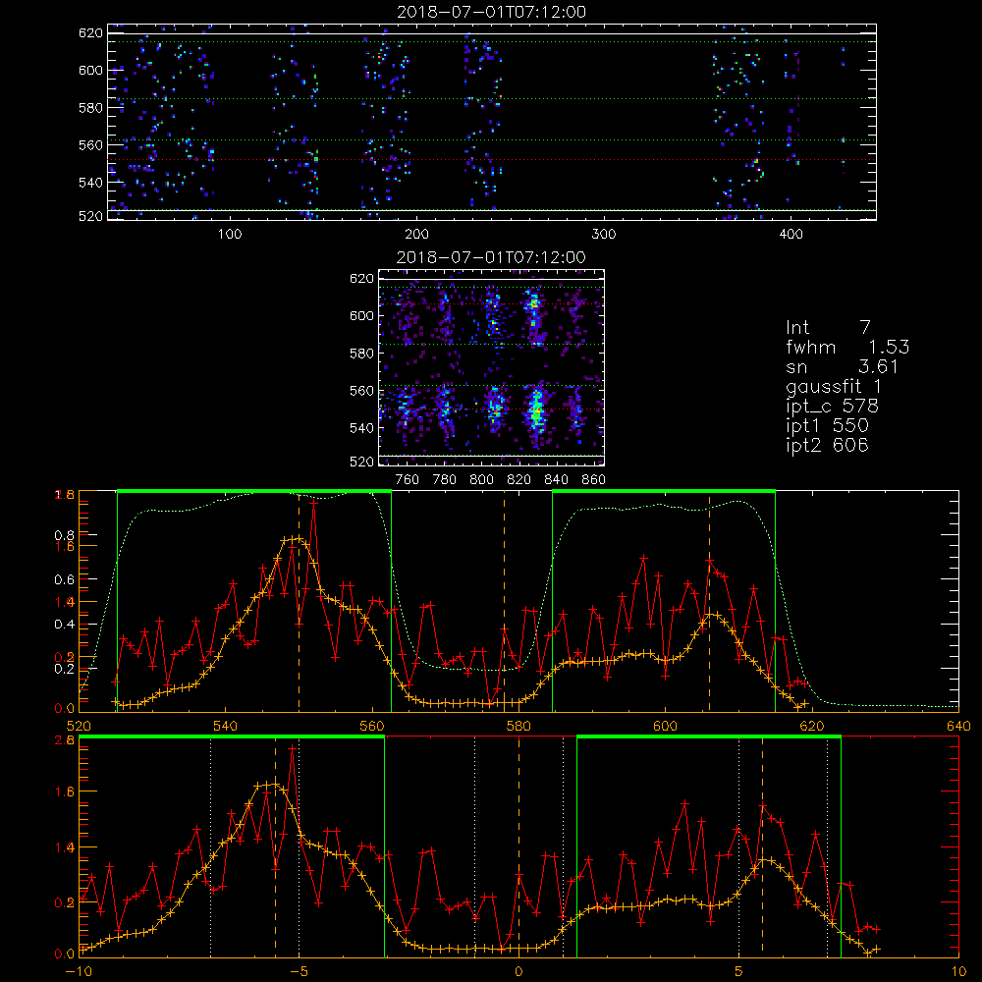Screen dimensions: 982x982
Task: Click the 'ipt2 606' readout line
Action: tap(827, 445)
